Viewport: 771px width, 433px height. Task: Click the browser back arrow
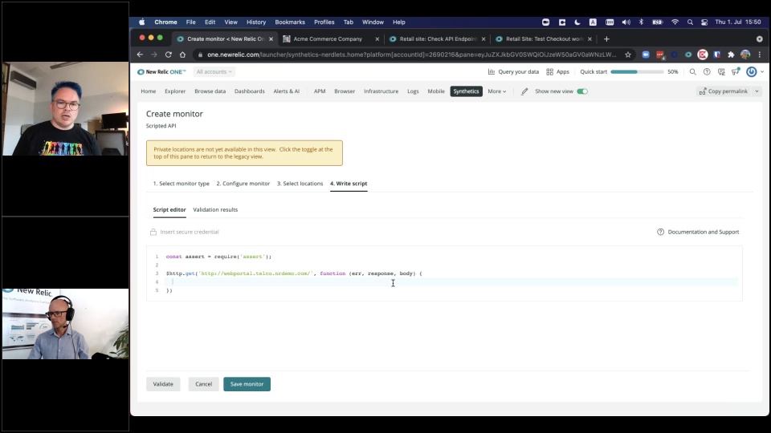click(x=140, y=55)
